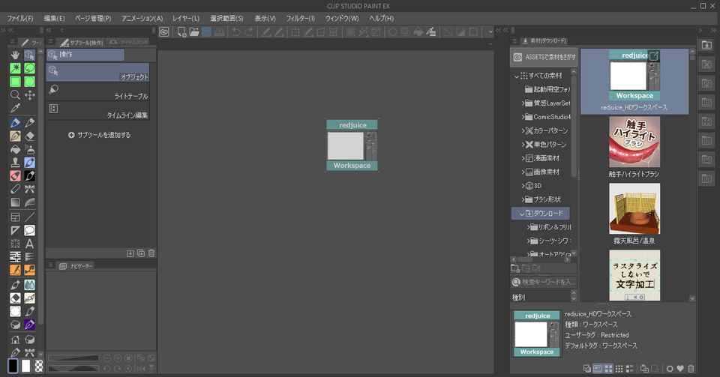Select white sub drawing color swatch
The height and width of the screenshot is (377, 720).
26,366
